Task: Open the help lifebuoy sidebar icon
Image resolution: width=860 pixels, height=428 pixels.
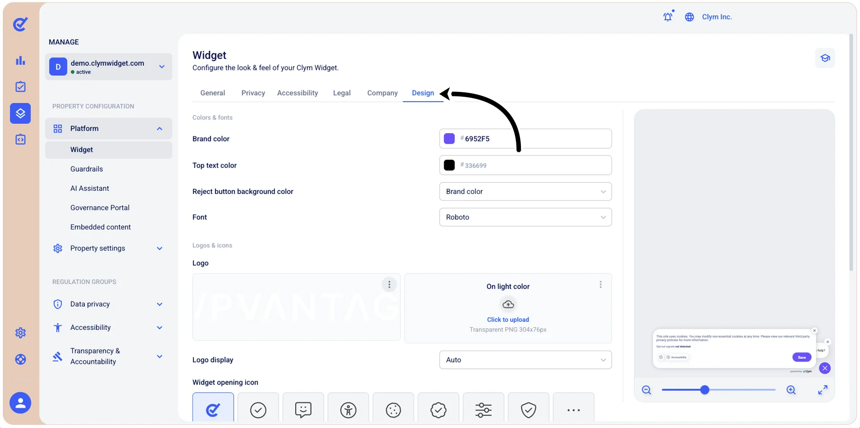Action: click(21, 359)
